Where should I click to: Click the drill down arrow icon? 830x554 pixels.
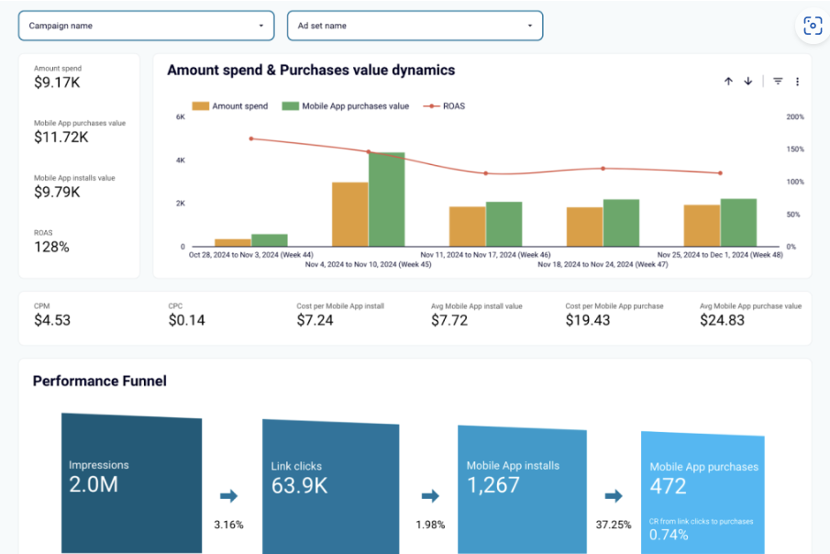[x=748, y=81]
